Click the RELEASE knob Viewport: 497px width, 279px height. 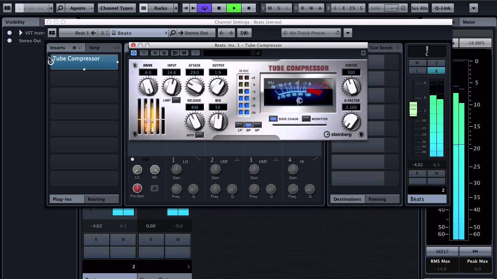(195, 121)
